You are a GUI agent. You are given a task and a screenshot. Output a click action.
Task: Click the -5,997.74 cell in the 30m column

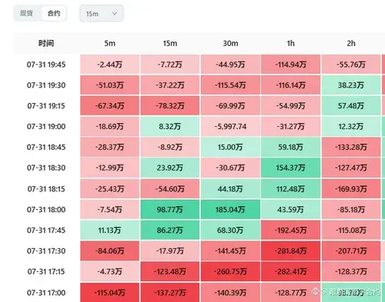[x=230, y=127]
